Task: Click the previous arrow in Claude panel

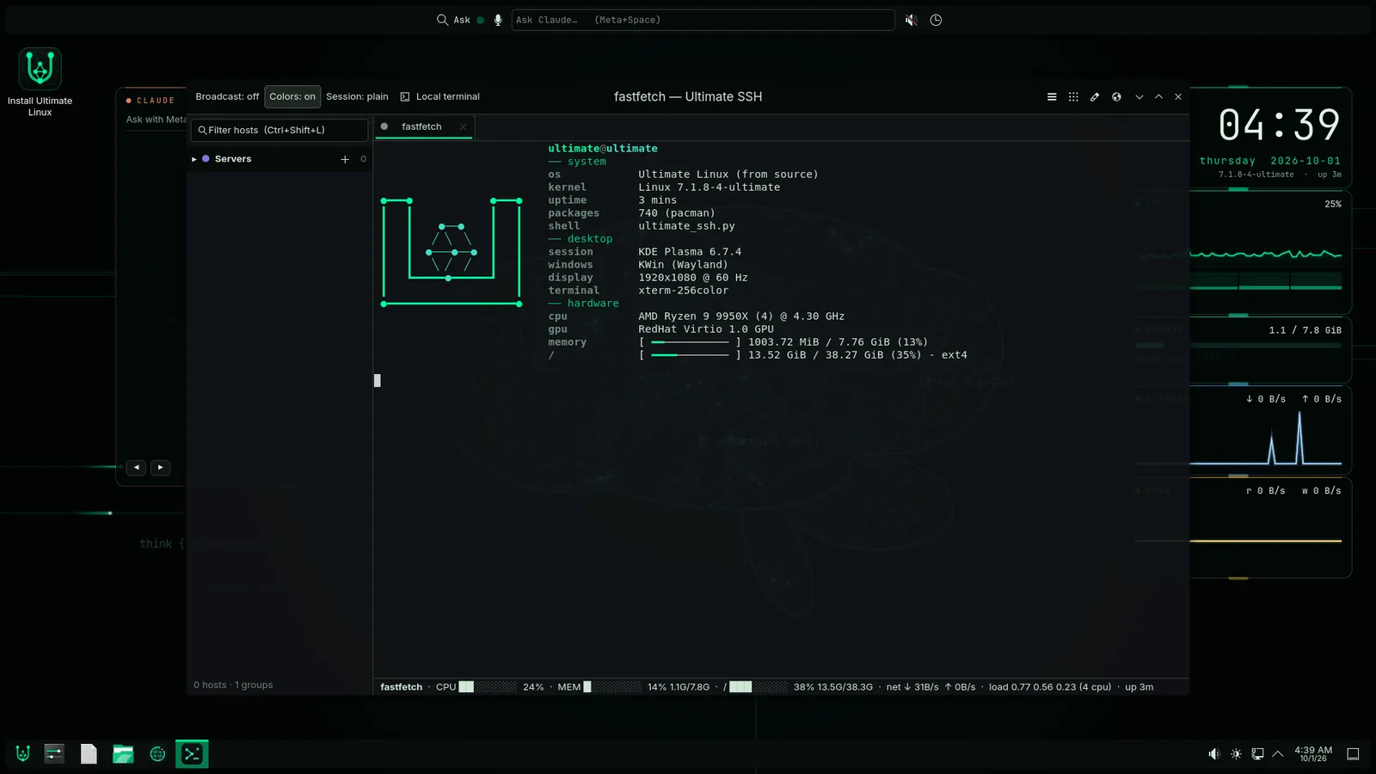Action: click(x=137, y=468)
